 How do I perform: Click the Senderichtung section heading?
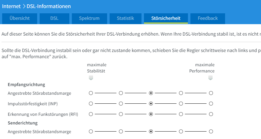click(23, 123)
